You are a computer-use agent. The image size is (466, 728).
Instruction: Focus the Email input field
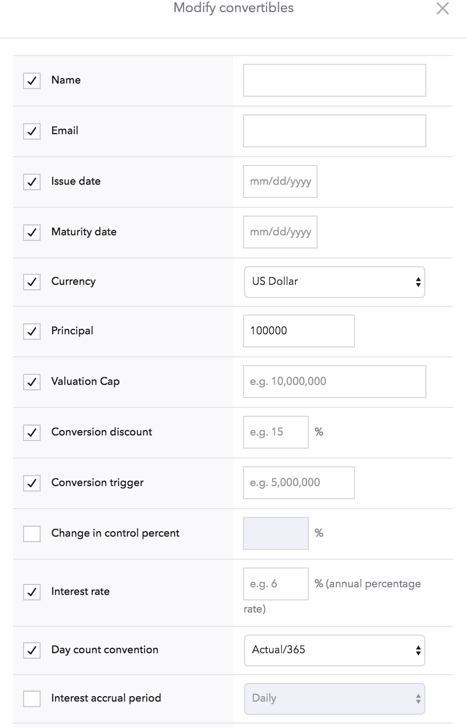(334, 131)
